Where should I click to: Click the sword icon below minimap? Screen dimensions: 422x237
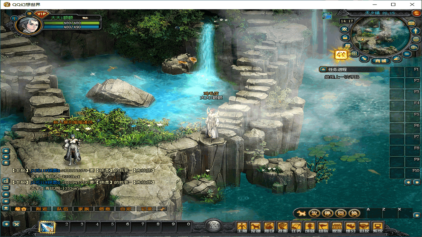click(364, 59)
